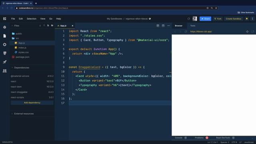The image size is (256, 144).
Task: Switch to the Tests tab
Action: [x=193, y=26]
